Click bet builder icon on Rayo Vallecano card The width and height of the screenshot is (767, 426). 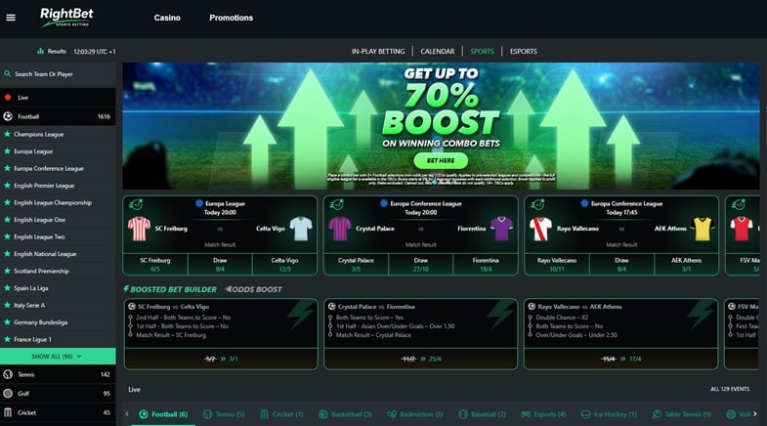click(x=537, y=204)
